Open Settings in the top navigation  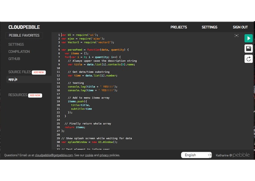pos(210,27)
